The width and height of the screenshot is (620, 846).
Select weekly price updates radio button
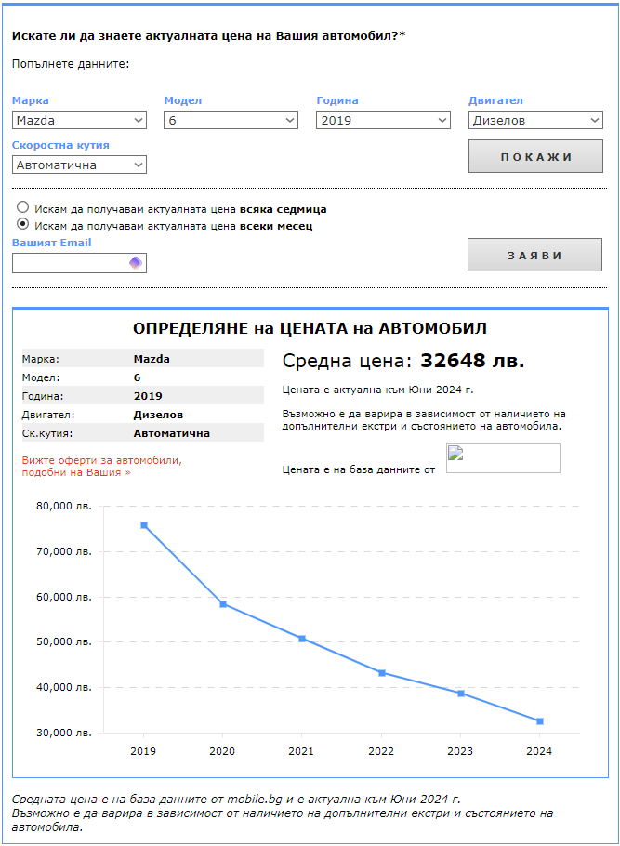click(22, 207)
